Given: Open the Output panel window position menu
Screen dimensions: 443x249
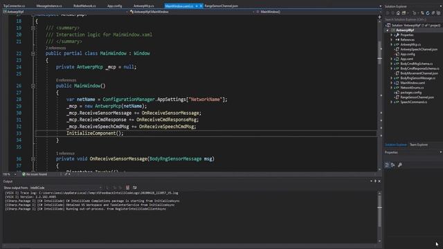Looking at the screenshot, I should pyautogui.click(x=371, y=181).
